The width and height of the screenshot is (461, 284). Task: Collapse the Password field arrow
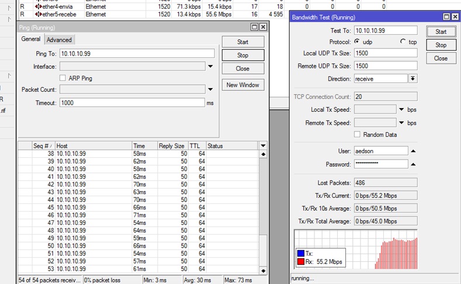point(413,164)
